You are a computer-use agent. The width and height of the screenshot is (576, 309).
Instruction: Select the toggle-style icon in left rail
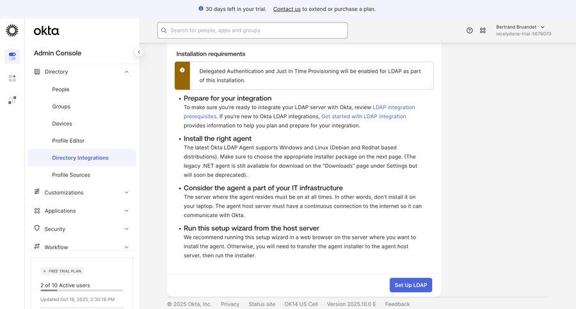tap(12, 56)
